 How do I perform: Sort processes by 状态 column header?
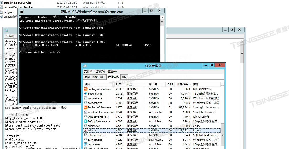point(137,84)
